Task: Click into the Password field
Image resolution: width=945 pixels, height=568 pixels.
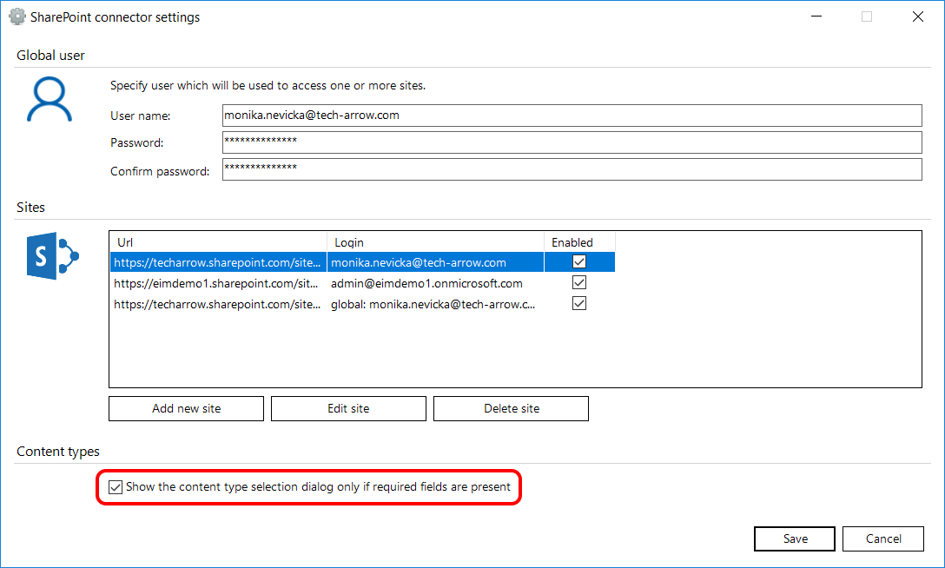Action: 572,142
